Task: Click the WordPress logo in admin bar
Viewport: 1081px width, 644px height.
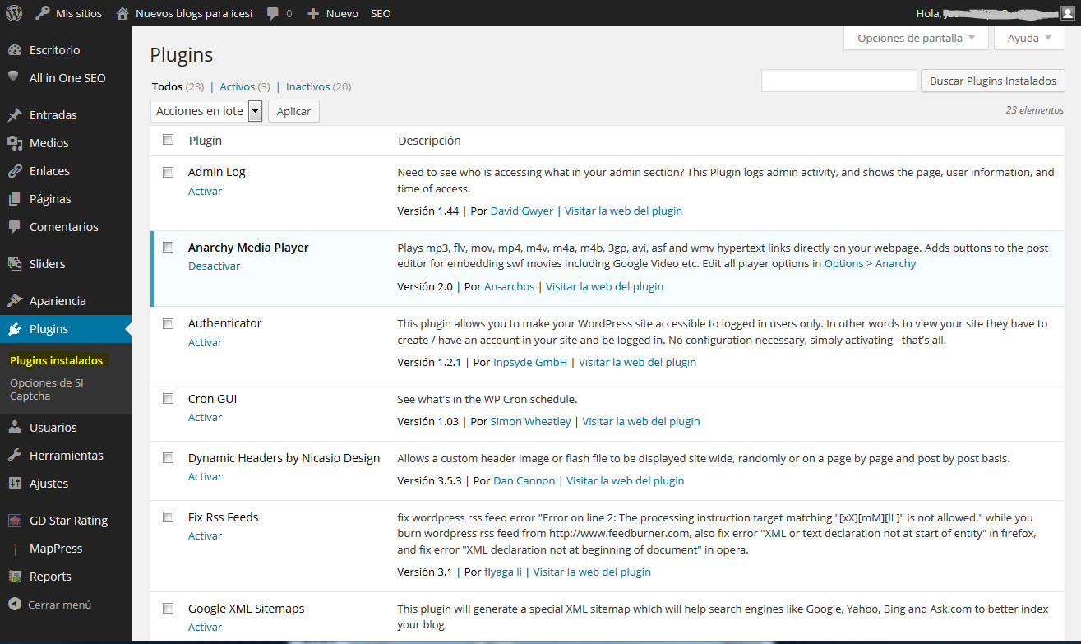Action: click(13, 13)
